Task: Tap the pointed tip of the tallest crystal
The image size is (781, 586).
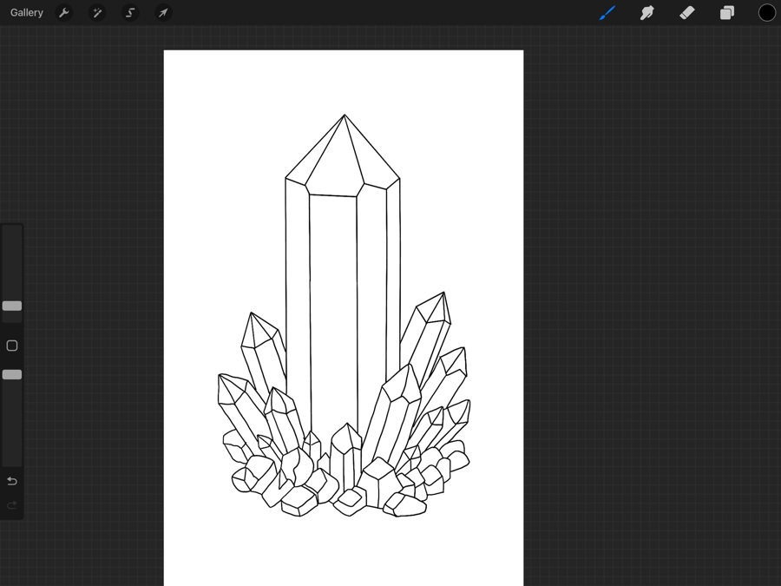Action: coord(345,116)
